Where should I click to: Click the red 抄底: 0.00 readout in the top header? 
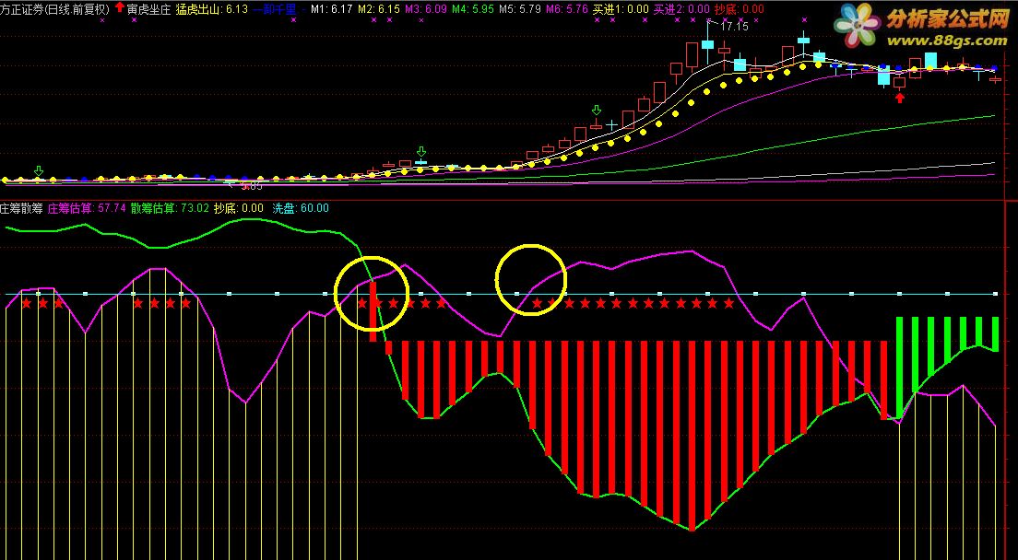coord(739,9)
